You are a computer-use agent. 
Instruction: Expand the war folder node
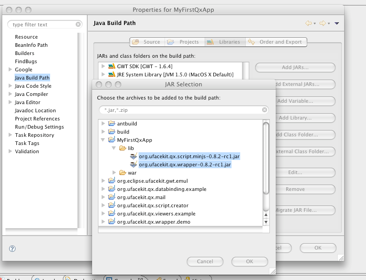[114, 172]
